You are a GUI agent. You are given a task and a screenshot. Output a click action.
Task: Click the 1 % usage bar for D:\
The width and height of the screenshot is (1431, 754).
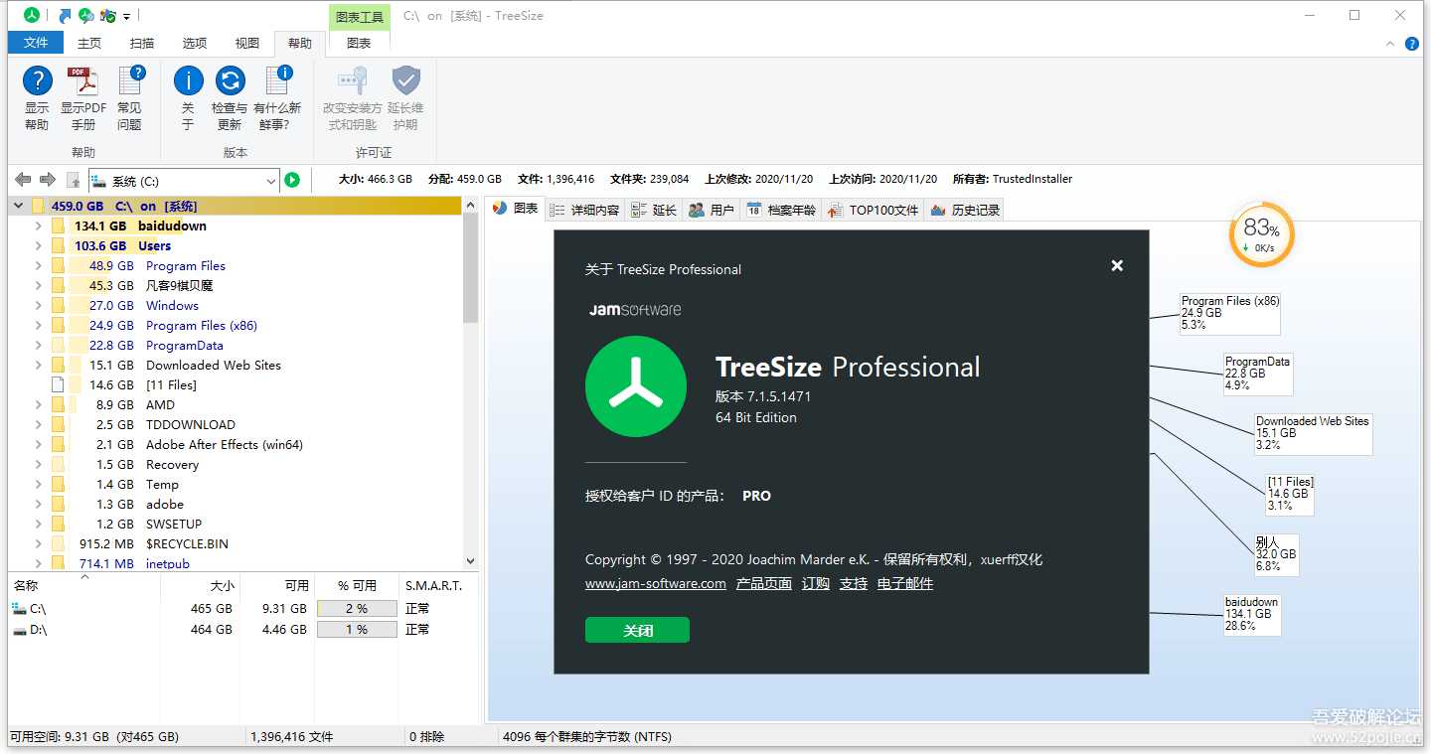357,630
